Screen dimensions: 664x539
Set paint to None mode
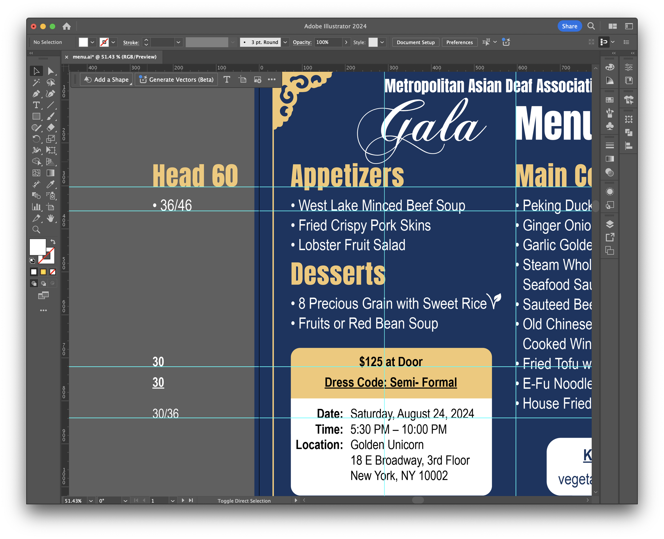[53, 272]
